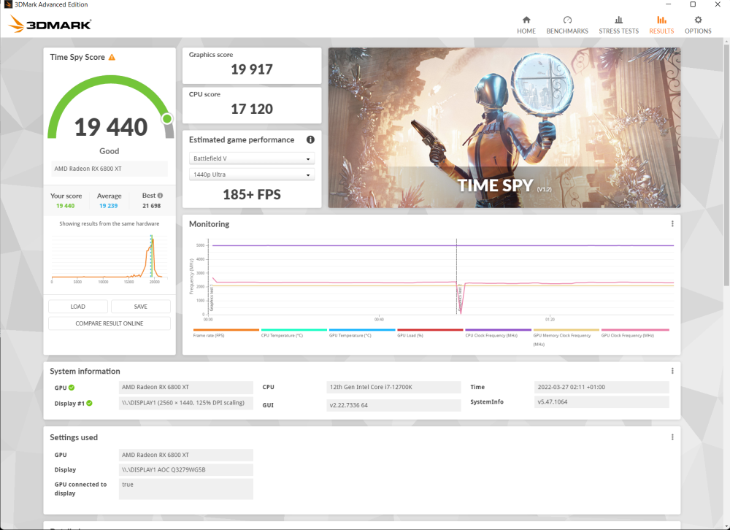Click the score gauge indicator knob
The width and height of the screenshot is (730, 530).
pyautogui.click(x=167, y=119)
